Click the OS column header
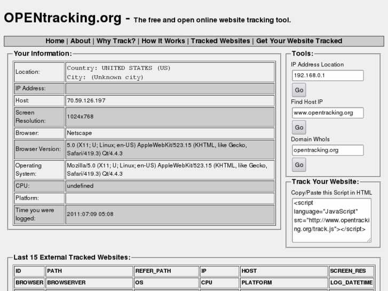 click(139, 282)
